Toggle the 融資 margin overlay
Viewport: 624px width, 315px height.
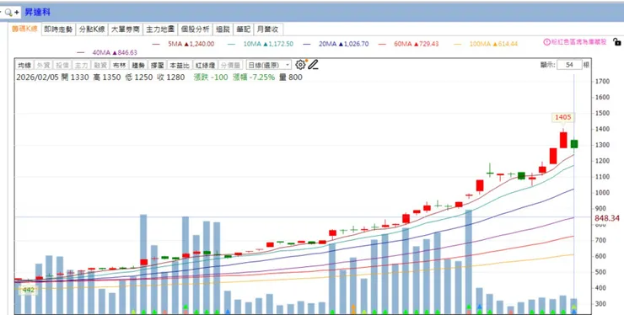pyautogui.click(x=100, y=65)
